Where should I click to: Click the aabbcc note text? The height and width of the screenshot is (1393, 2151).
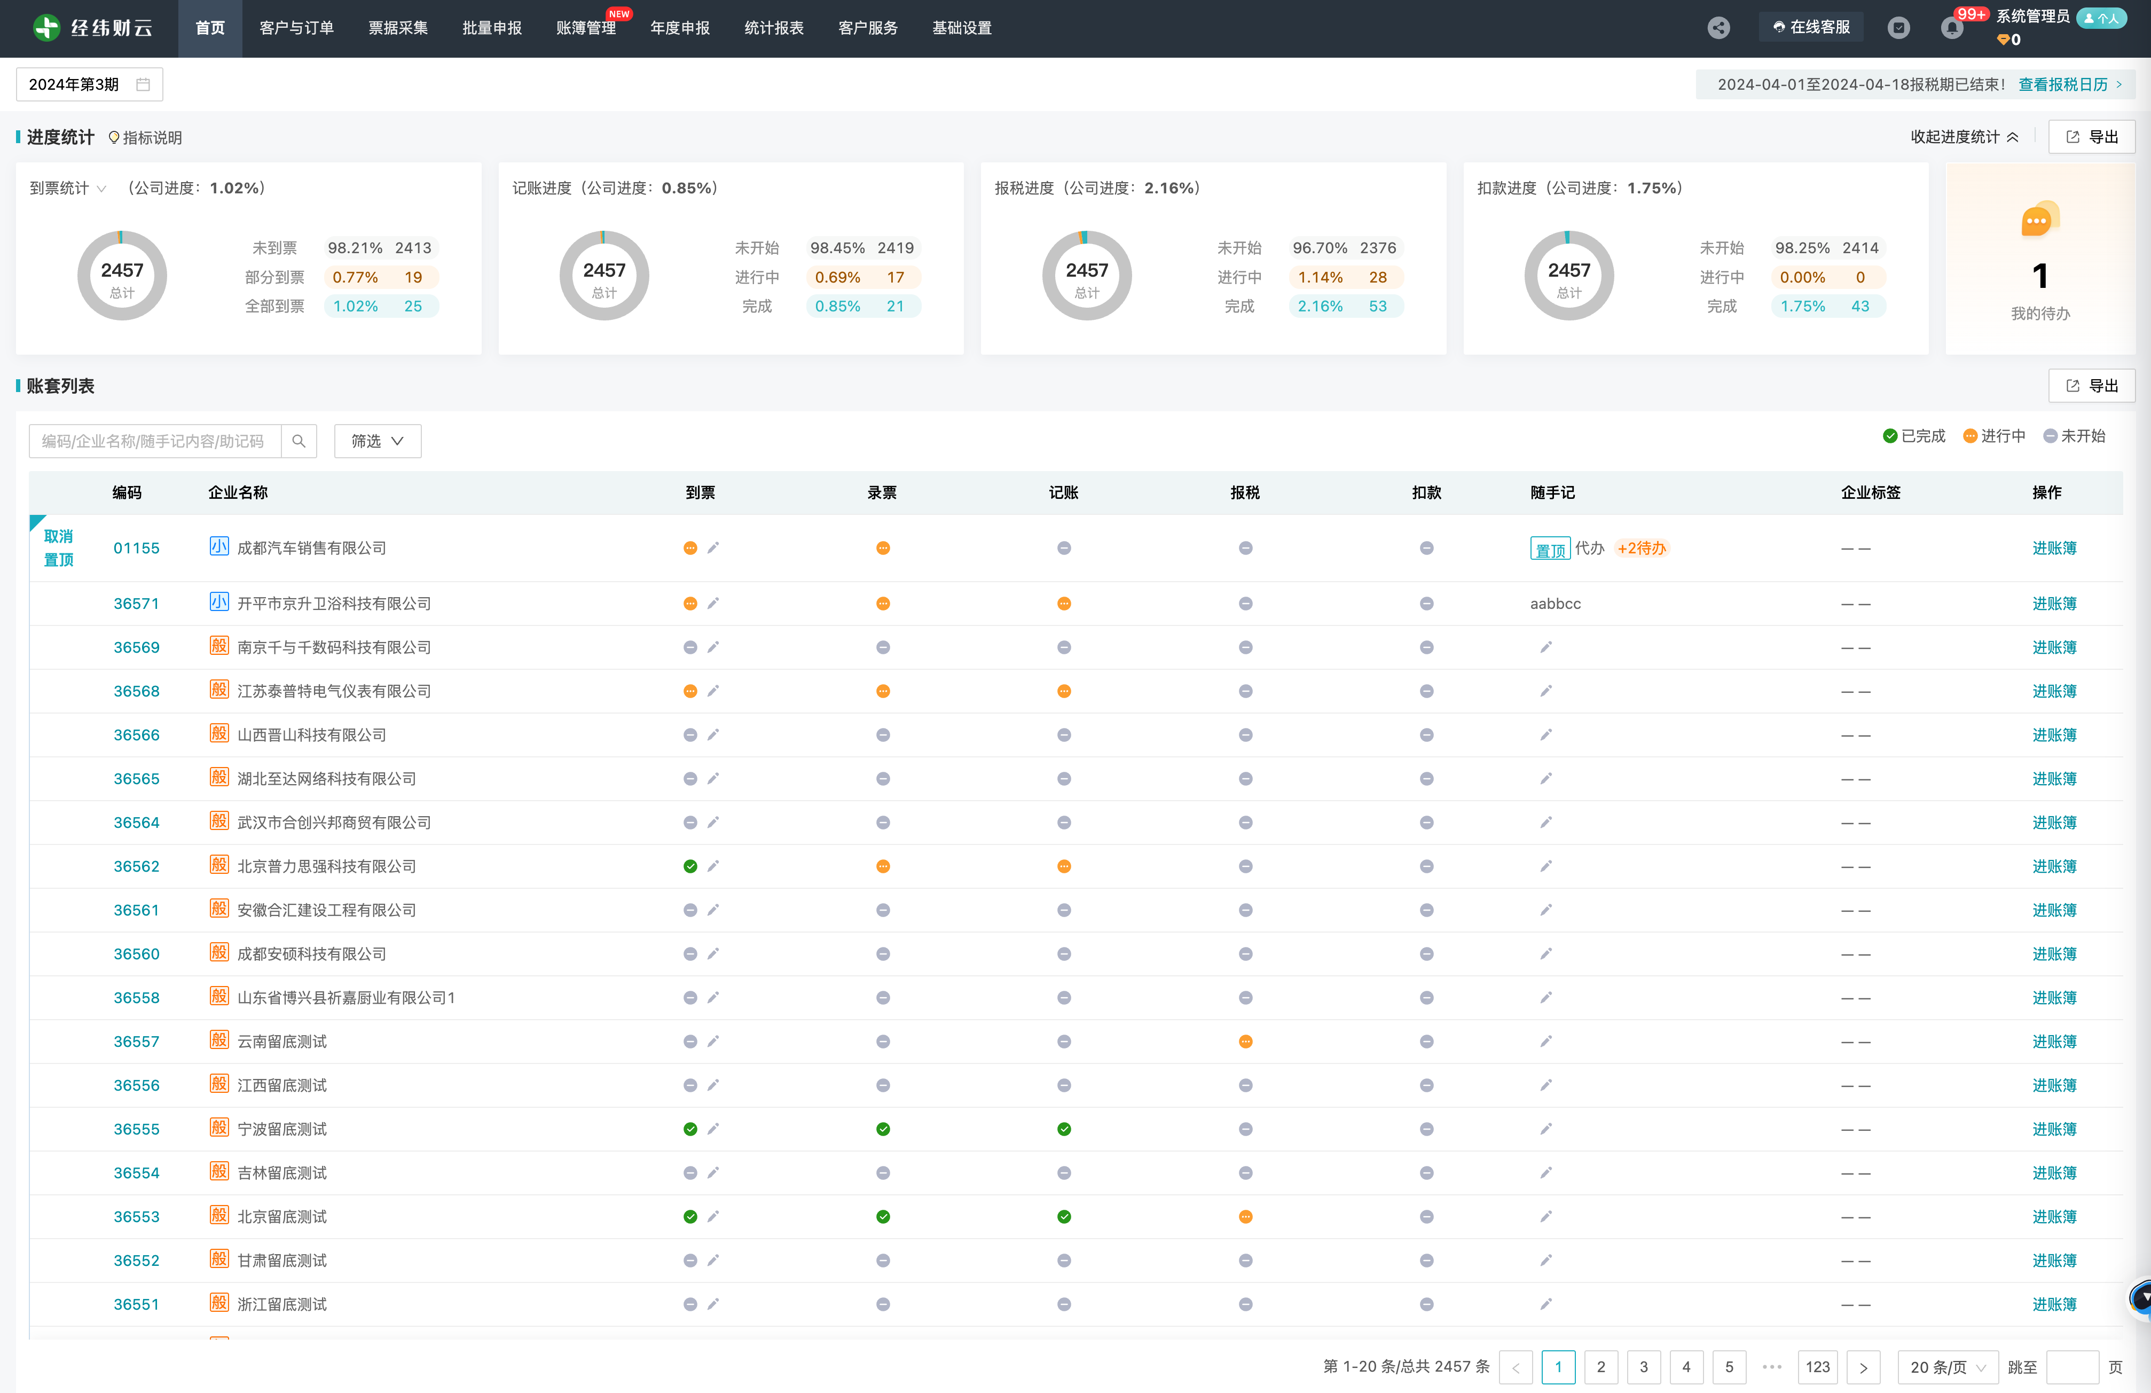pos(1556,604)
